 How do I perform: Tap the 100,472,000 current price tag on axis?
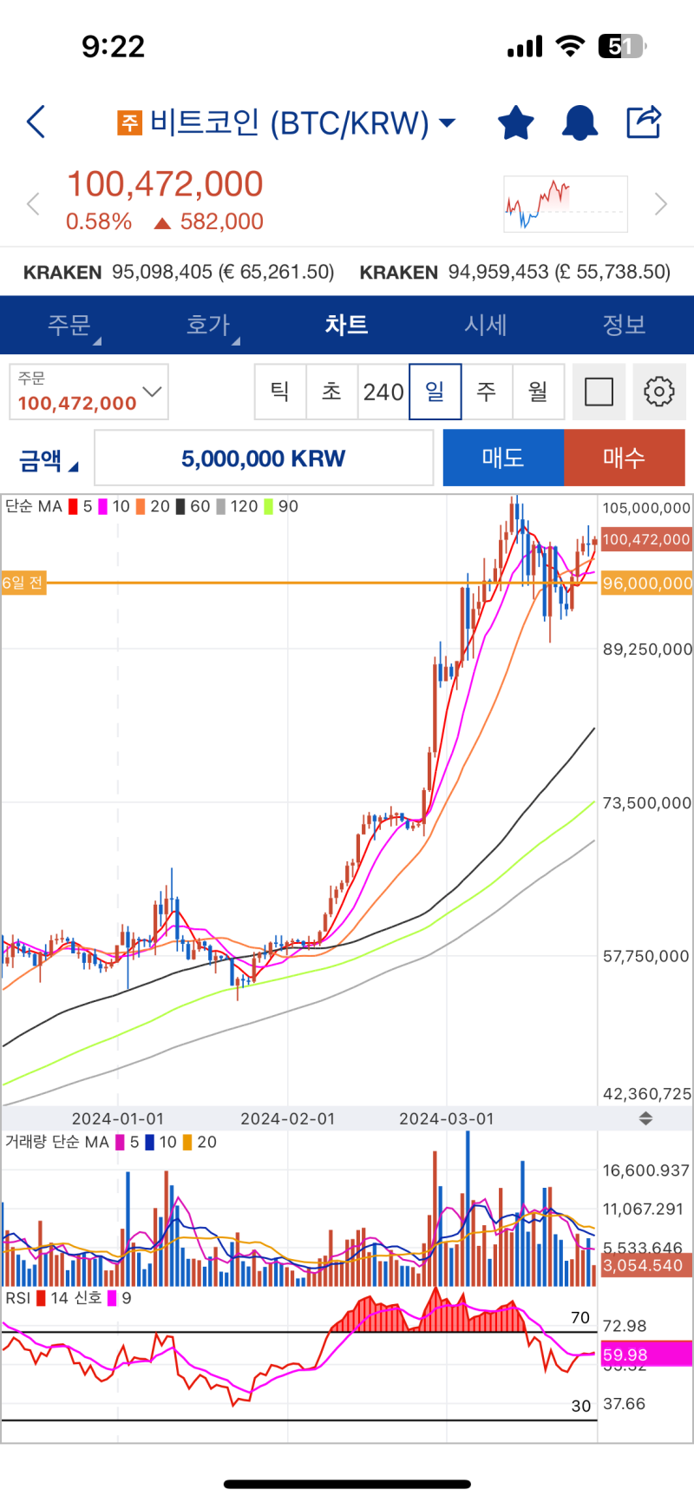point(647,539)
